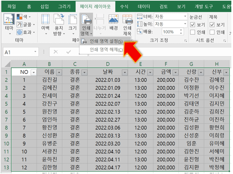The width and height of the screenshot is (233, 174).
Task: Click cell containing 서혜미
Action: (217, 152)
